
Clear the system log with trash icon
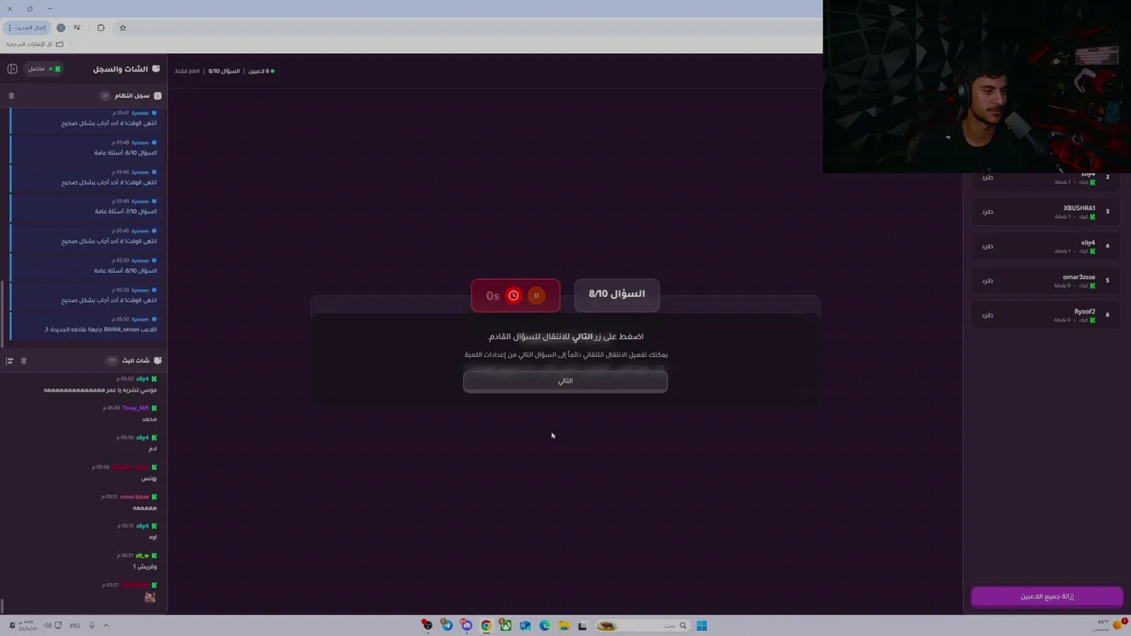11,95
